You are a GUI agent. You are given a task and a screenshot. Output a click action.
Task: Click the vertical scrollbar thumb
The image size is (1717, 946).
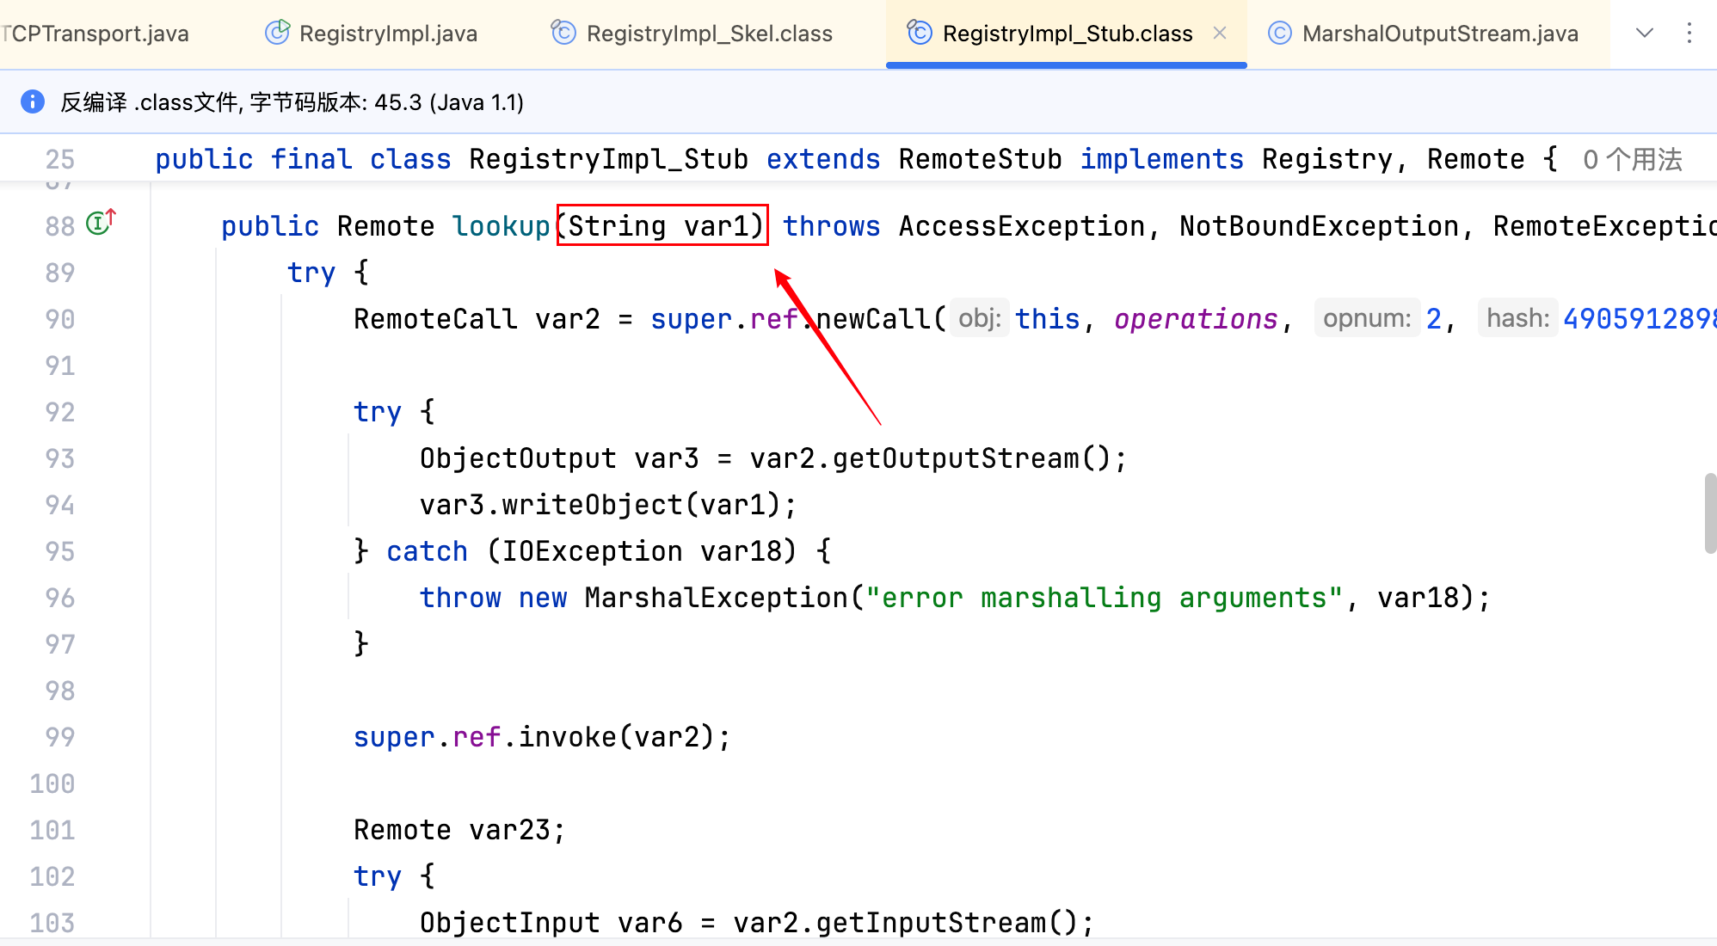(1710, 513)
